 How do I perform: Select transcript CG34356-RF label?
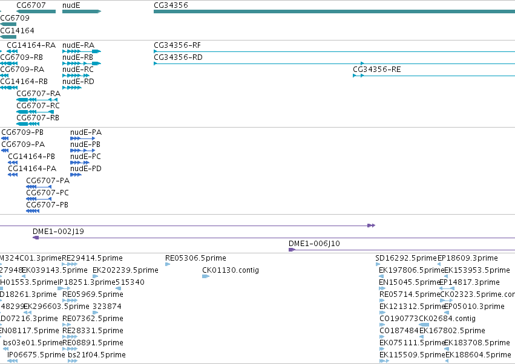177,45
